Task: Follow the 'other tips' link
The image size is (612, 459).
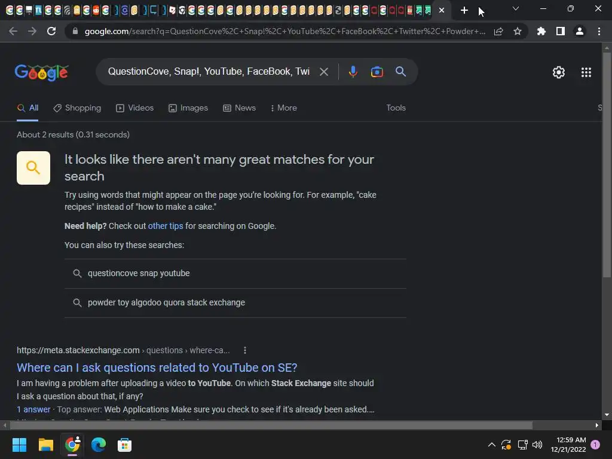Action: click(165, 226)
